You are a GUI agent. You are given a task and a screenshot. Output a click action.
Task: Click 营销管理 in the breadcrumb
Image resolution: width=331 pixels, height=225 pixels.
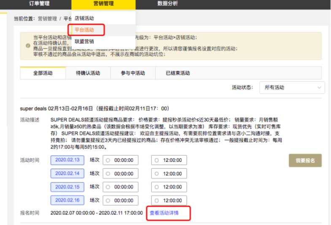[x=47, y=19]
